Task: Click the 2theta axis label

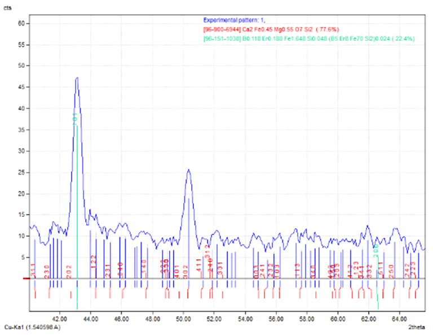Action: click(x=416, y=328)
